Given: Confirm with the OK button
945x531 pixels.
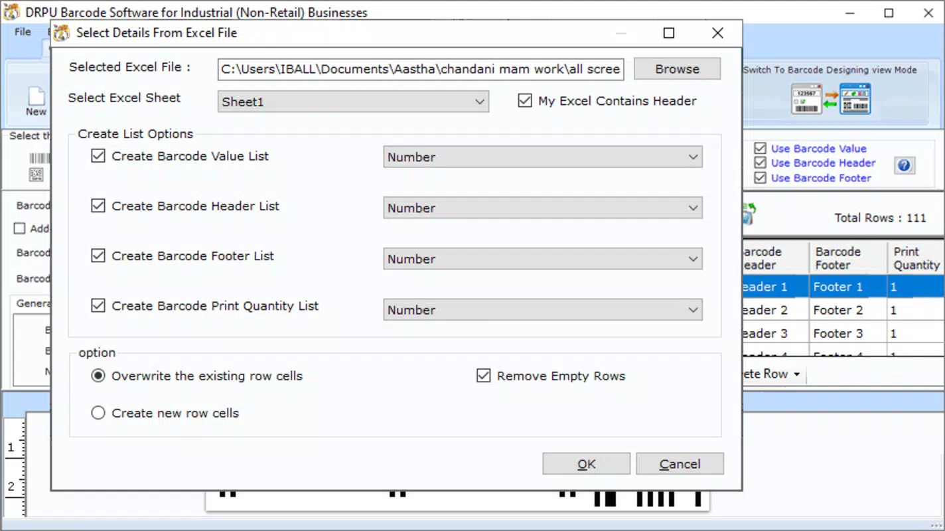Looking at the screenshot, I should 587,464.
